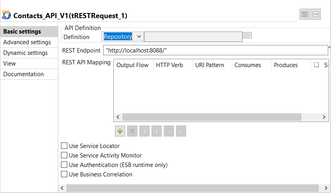Viewport: 331px width, 193px height.
Task: Switch to the multi-column grid layout icon
Action: (x=305, y=15)
